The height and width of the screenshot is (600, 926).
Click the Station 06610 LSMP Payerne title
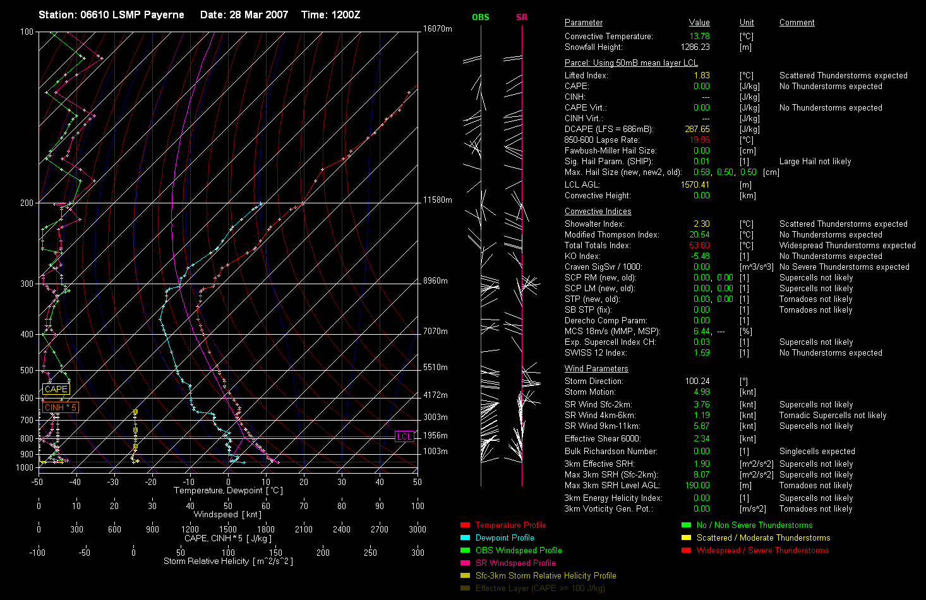pyautogui.click(x=111, y=15)
